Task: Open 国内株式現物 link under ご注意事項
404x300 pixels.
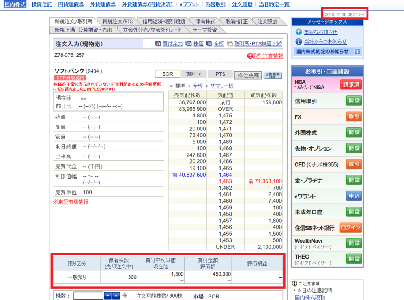Action: coord(310,297)
